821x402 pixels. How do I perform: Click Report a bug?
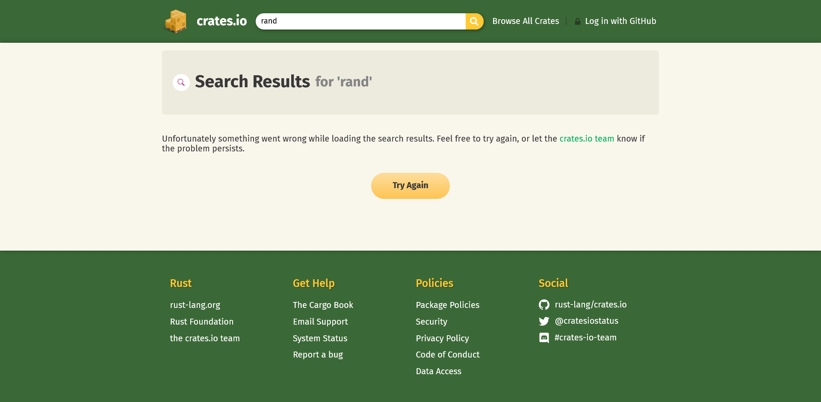[318, 355]
